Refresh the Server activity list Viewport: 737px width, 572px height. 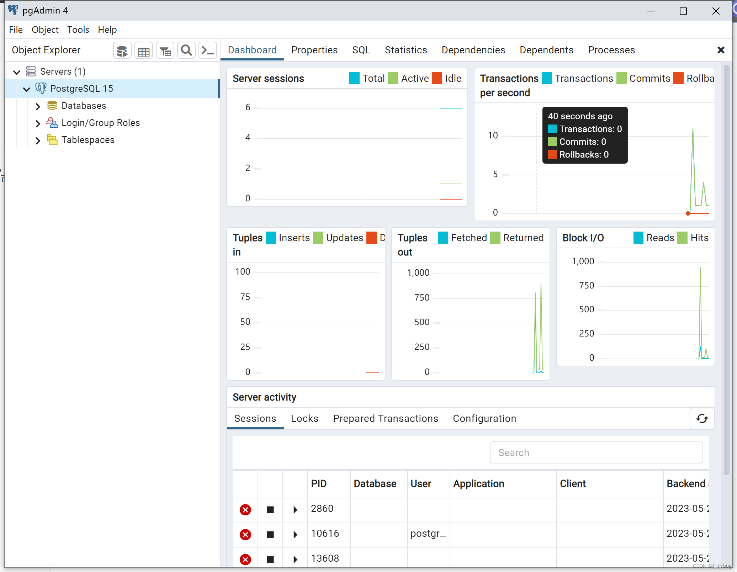click(x=702, y=419)
